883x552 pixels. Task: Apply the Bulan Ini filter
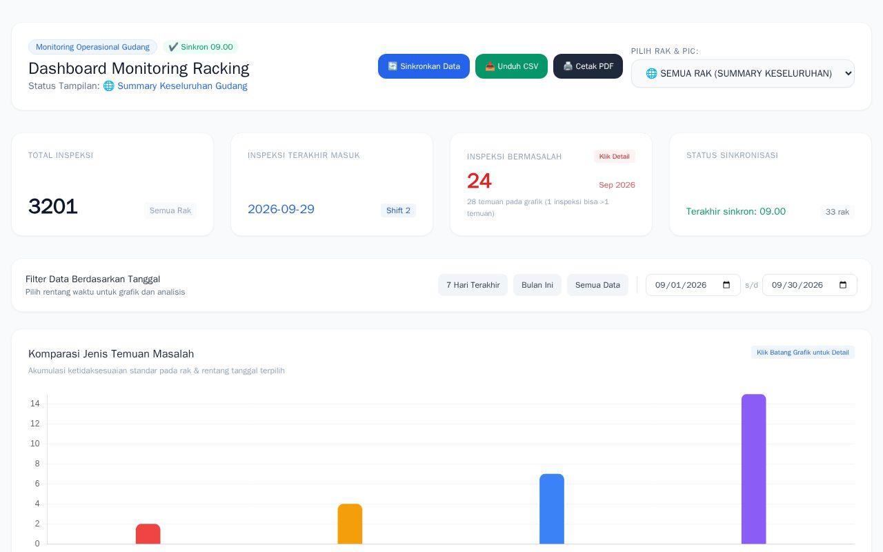[537, 285]
